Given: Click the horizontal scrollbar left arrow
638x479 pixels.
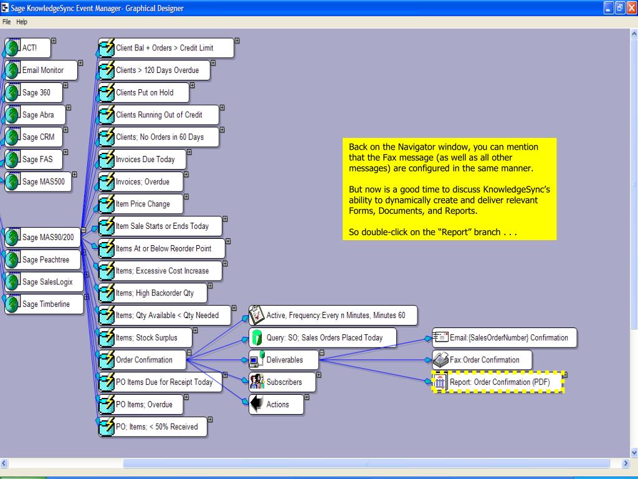Looking at the screenshot, I should coord(4,463).
